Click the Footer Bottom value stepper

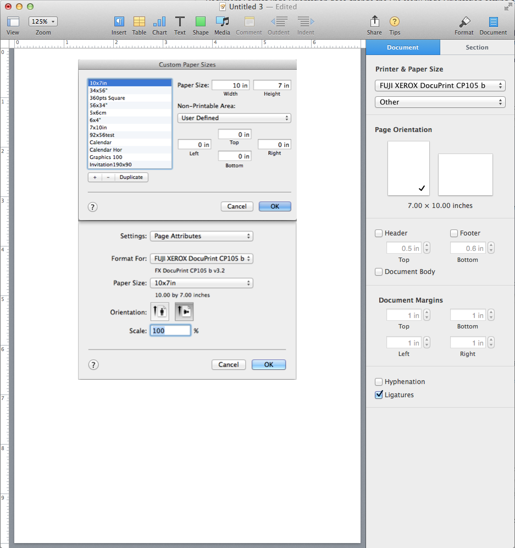coord(491,248)
